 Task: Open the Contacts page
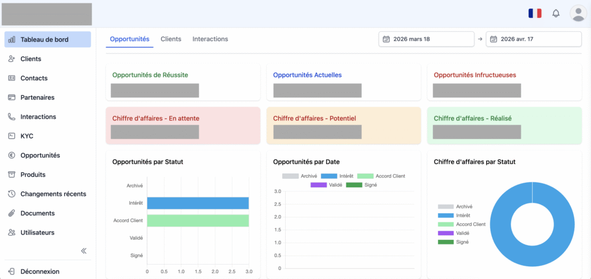pyautogui.click(x=48, y=78)
